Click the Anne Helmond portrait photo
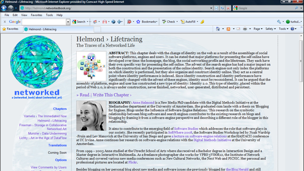Viewport: 304px width, 171px height. point(91,116)
